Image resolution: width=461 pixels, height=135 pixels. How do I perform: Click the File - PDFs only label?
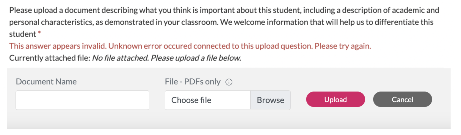click(x=193, y=82)
